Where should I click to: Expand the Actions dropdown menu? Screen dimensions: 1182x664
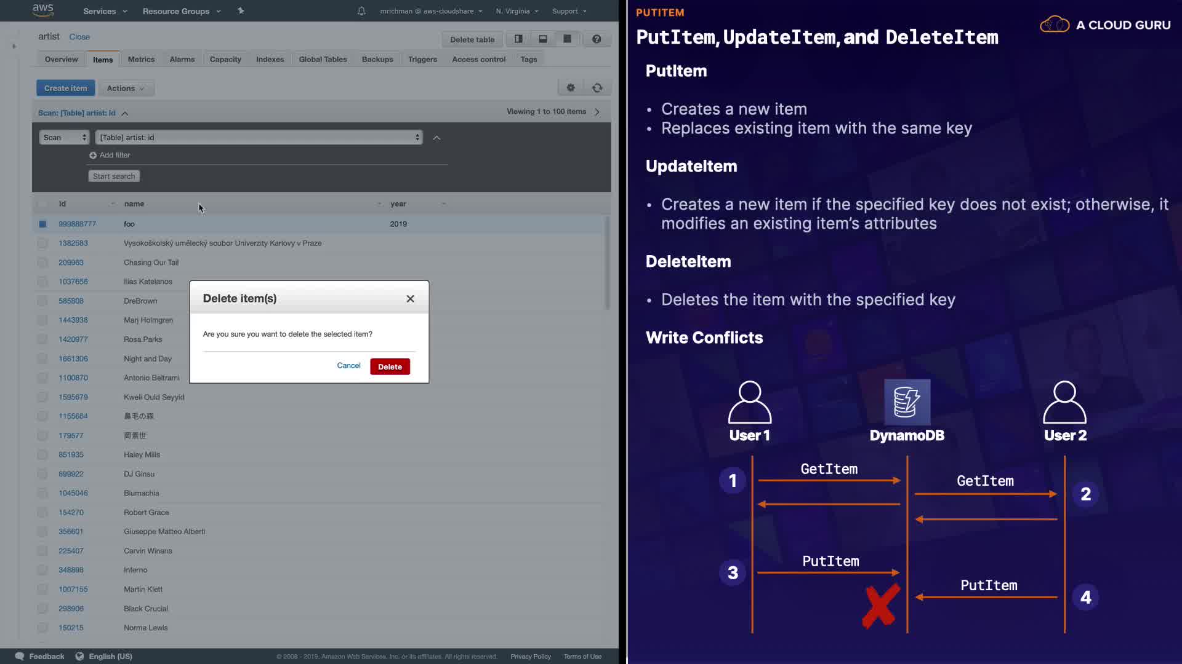point(126,89)
